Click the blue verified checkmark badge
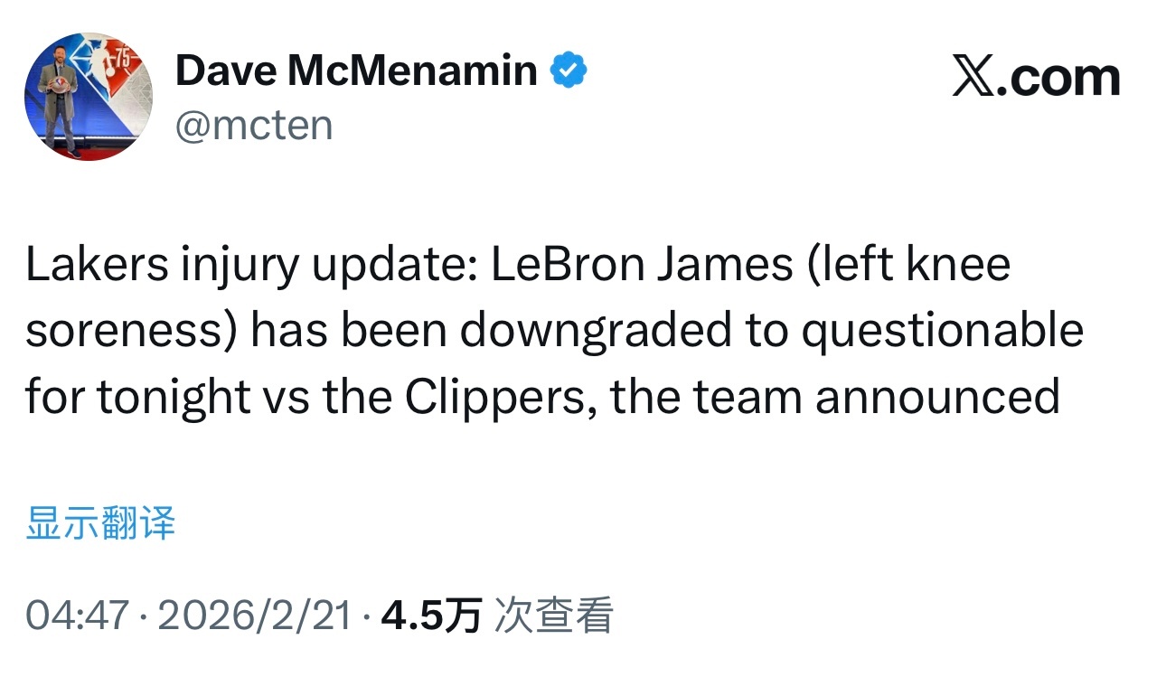Image resolution: width=1166 pixels, height=677 pixels. coord(569,71)
